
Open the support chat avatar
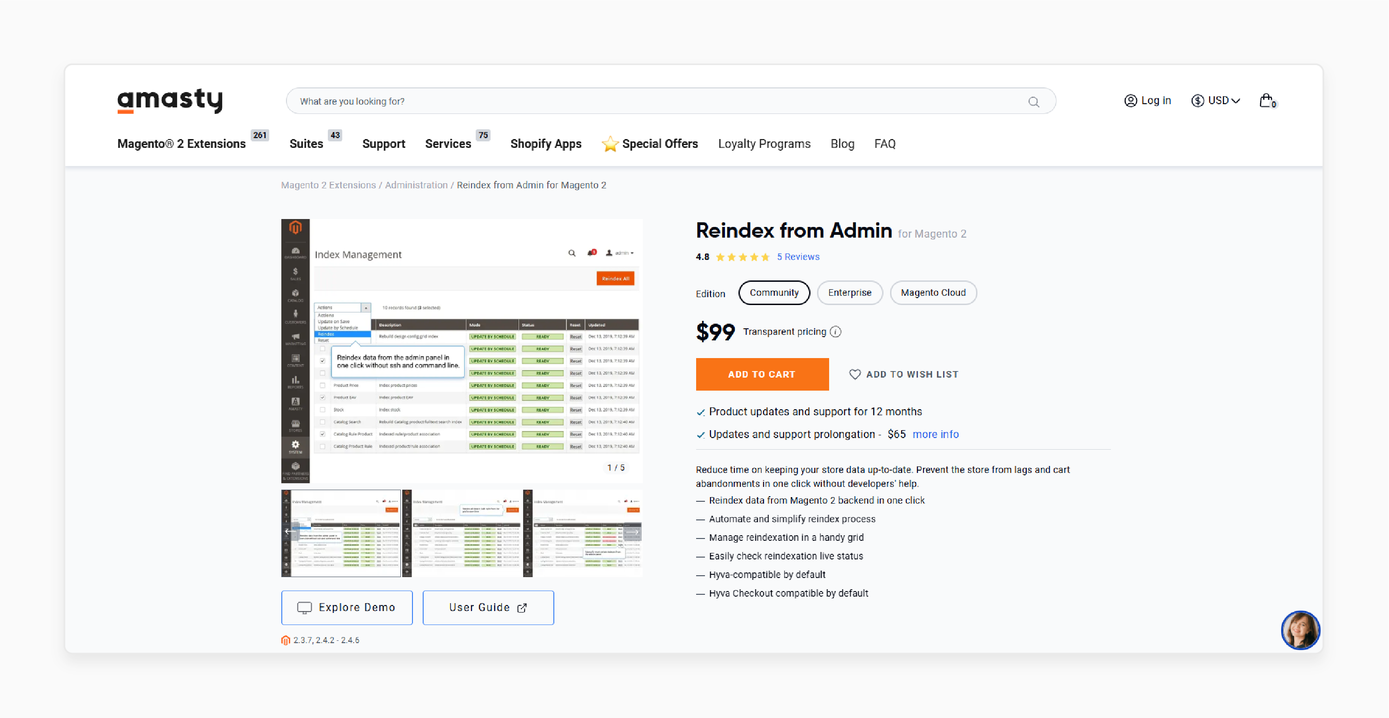(1301, 630)
